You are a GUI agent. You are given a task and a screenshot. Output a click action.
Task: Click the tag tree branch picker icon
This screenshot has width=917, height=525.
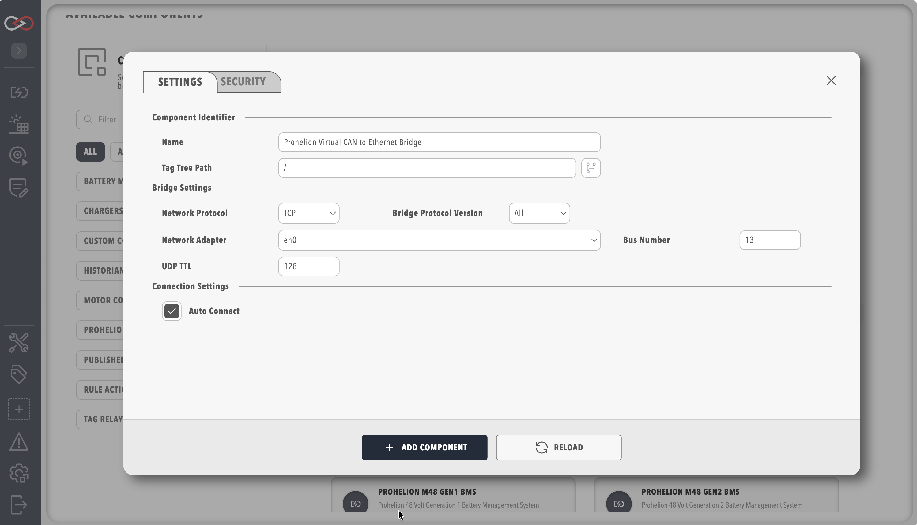(591, 168)
